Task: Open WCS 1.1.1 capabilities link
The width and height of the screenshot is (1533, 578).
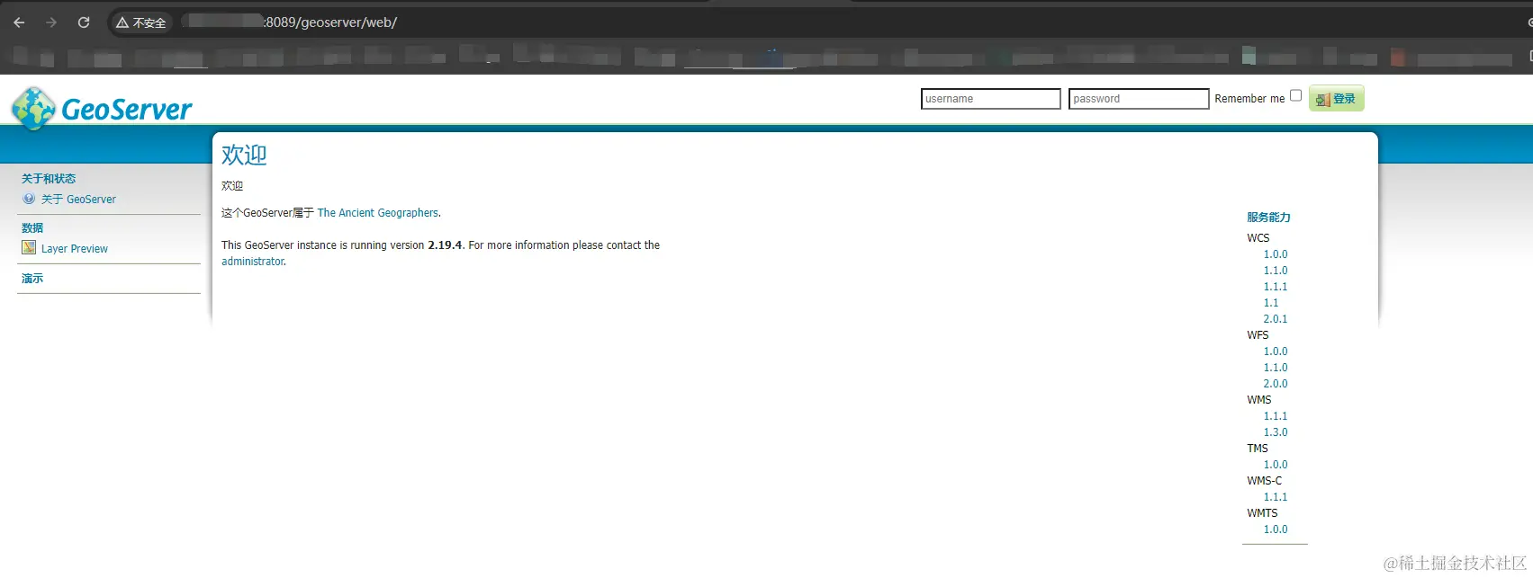Action: (1276, 287)
